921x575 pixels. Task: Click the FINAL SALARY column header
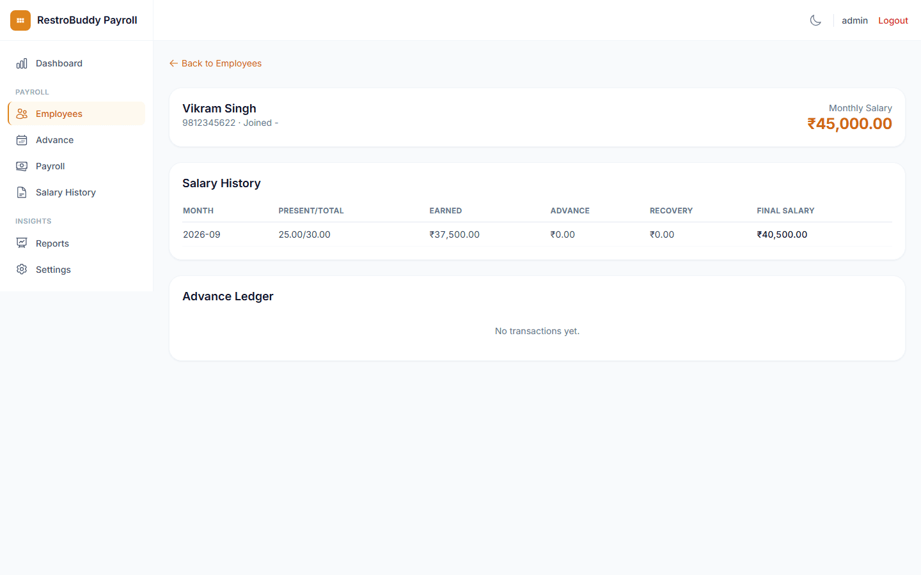pyautogui.click(x=785, y=211)
